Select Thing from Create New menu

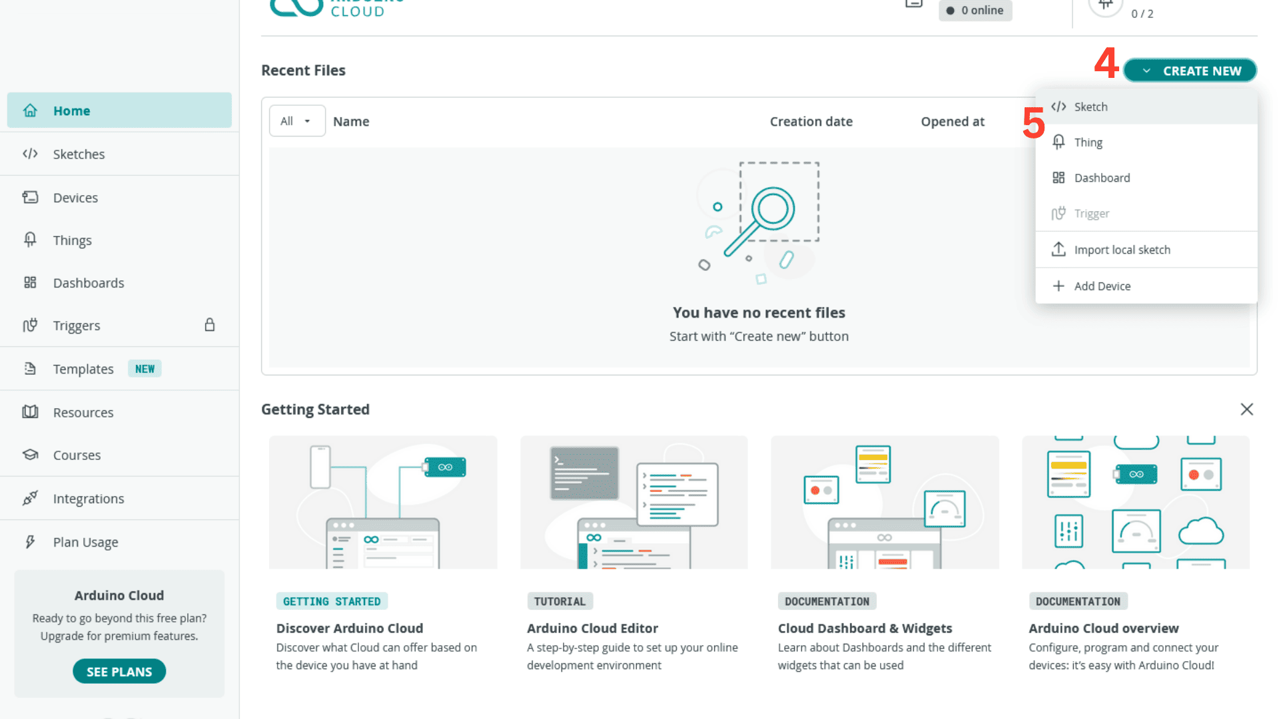1146,142
